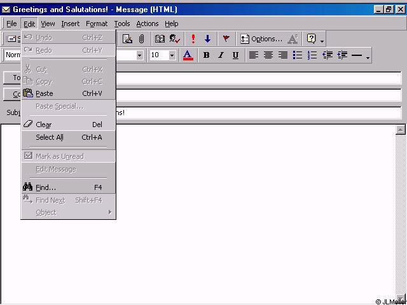407x305 pixels.
Task: Click into the Subject field
Action: click(258, 113)
